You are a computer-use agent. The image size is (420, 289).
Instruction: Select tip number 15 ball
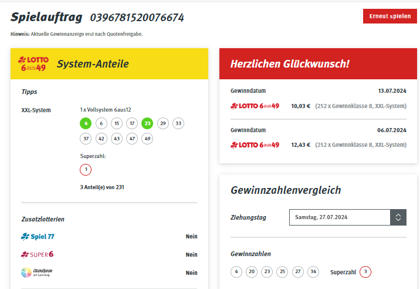click(117, 123)
